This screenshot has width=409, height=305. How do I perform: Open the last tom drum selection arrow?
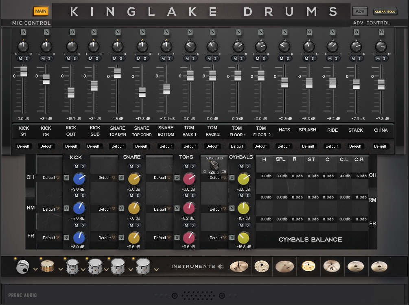point(156,270)
